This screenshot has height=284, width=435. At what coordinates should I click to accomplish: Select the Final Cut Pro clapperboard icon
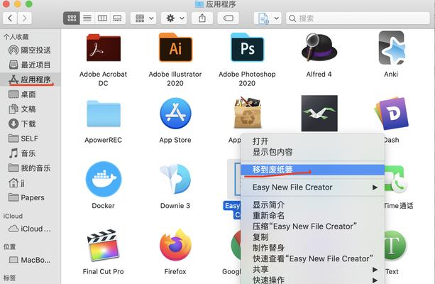coord(103,245)
